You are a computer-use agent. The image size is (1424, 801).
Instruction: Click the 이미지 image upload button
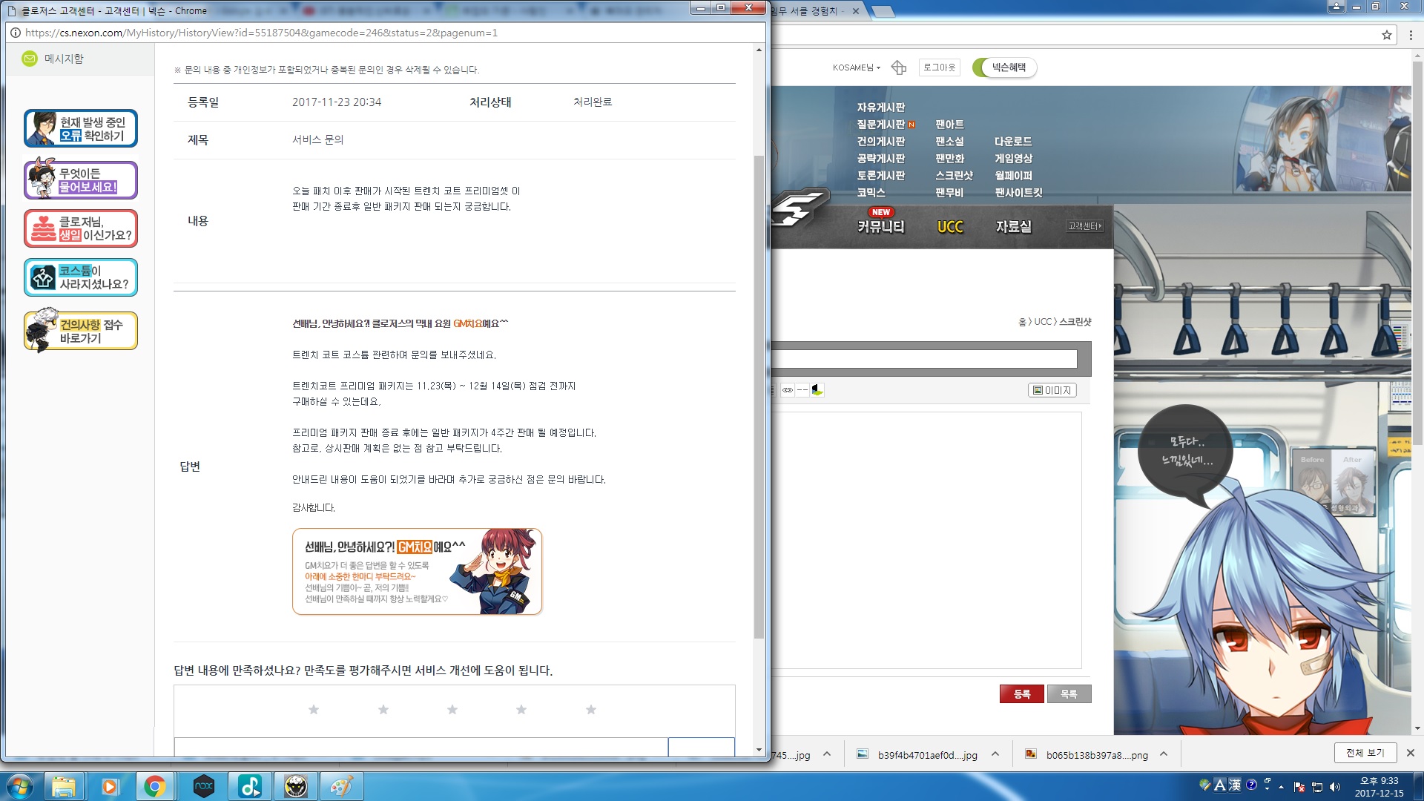(1052, 390)
